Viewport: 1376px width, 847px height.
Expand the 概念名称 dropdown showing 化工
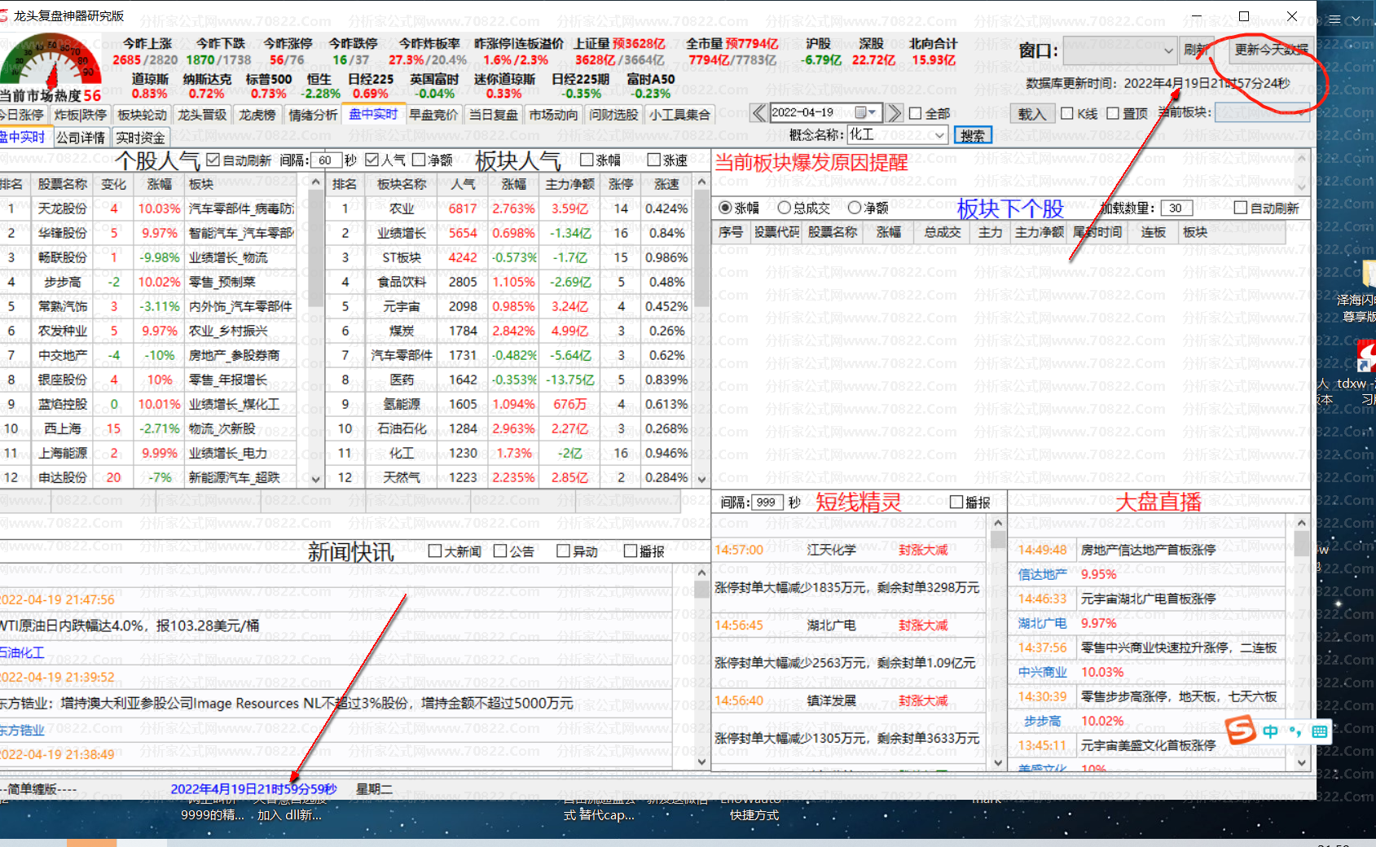tap(940, 134)
